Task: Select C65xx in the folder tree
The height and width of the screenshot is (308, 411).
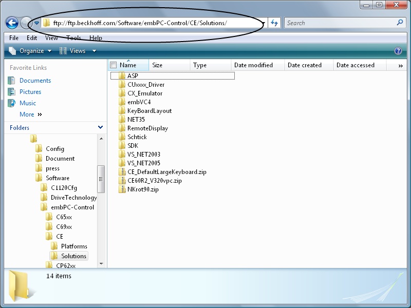Action: point(64,217)
